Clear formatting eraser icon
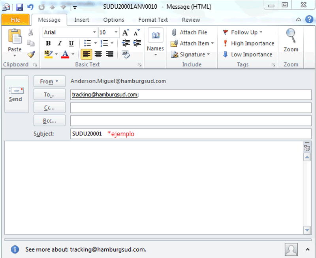This screenshot has height=258, width=316. point(126,54)
